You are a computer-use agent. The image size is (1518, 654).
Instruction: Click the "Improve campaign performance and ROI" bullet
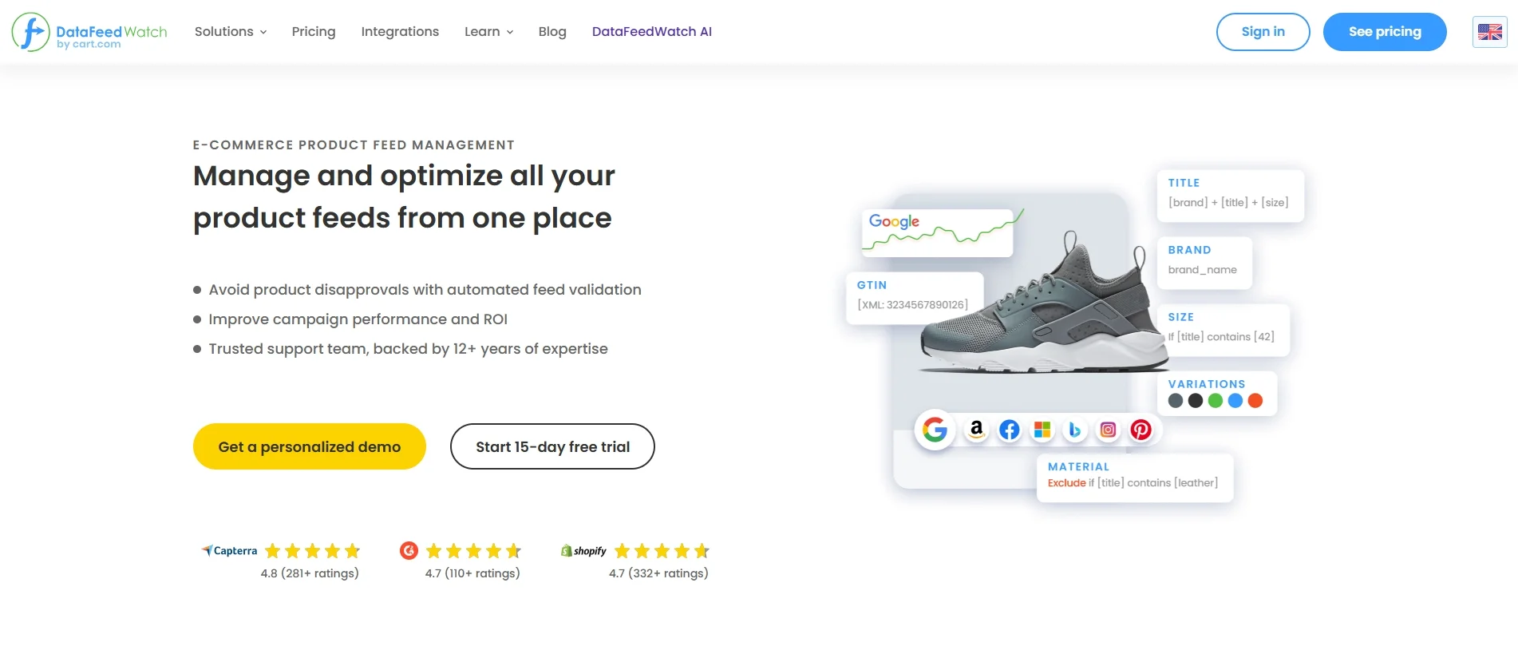point(358,319)
